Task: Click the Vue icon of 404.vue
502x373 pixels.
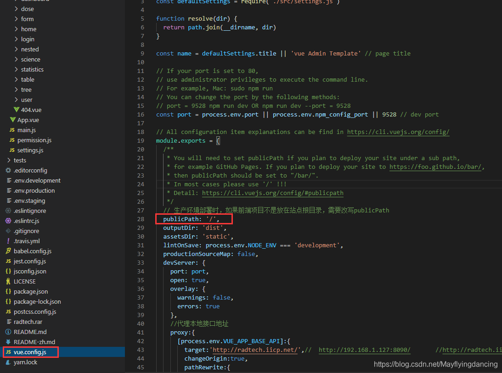Action: (17, 110)
